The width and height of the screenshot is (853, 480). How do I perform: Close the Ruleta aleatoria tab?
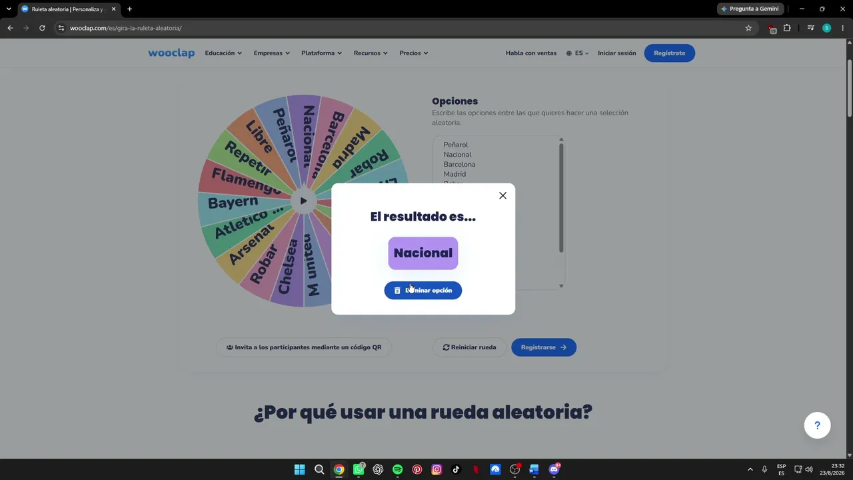(113, 9)
